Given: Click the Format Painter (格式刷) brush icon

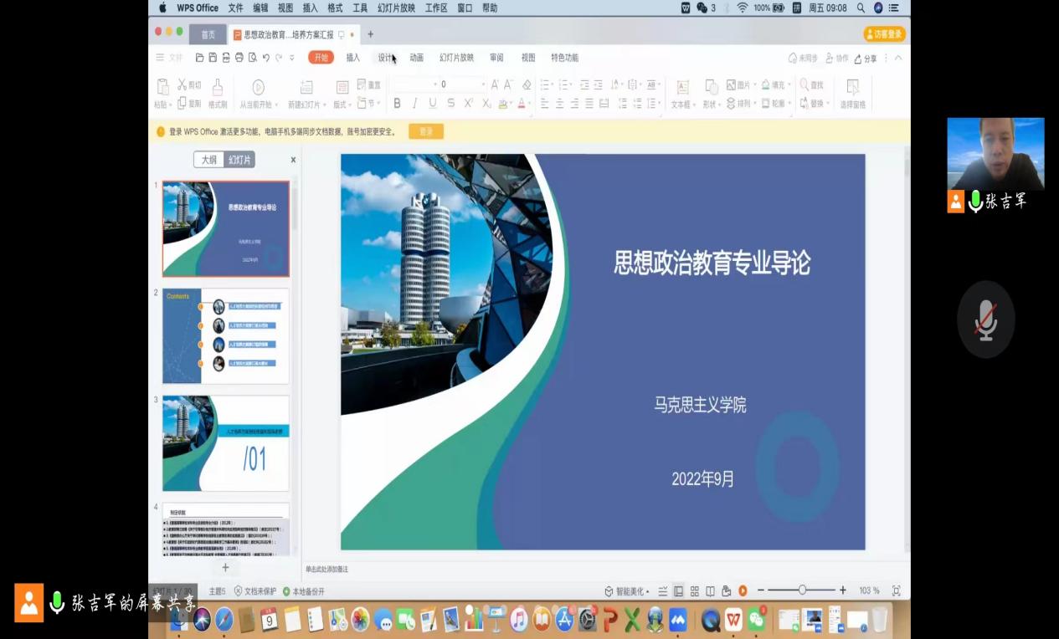Looking at the screenshot, I should (218, 88).
